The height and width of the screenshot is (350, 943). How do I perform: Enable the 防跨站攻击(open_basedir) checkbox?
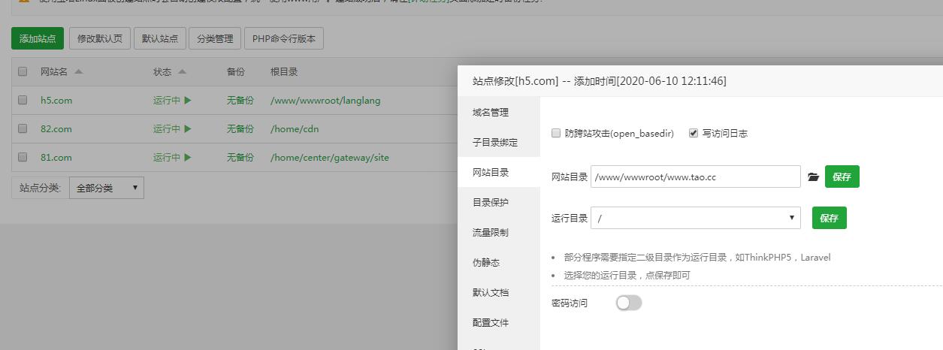tap(556, 133)
